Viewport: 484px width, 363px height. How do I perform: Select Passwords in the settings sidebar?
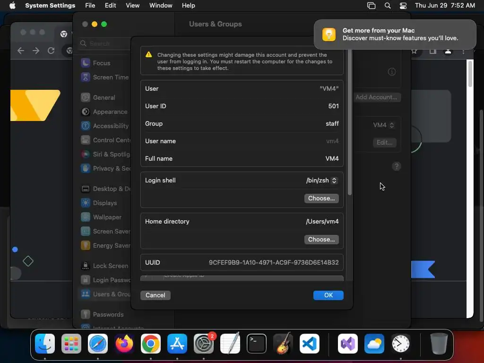tap(105, 314)
